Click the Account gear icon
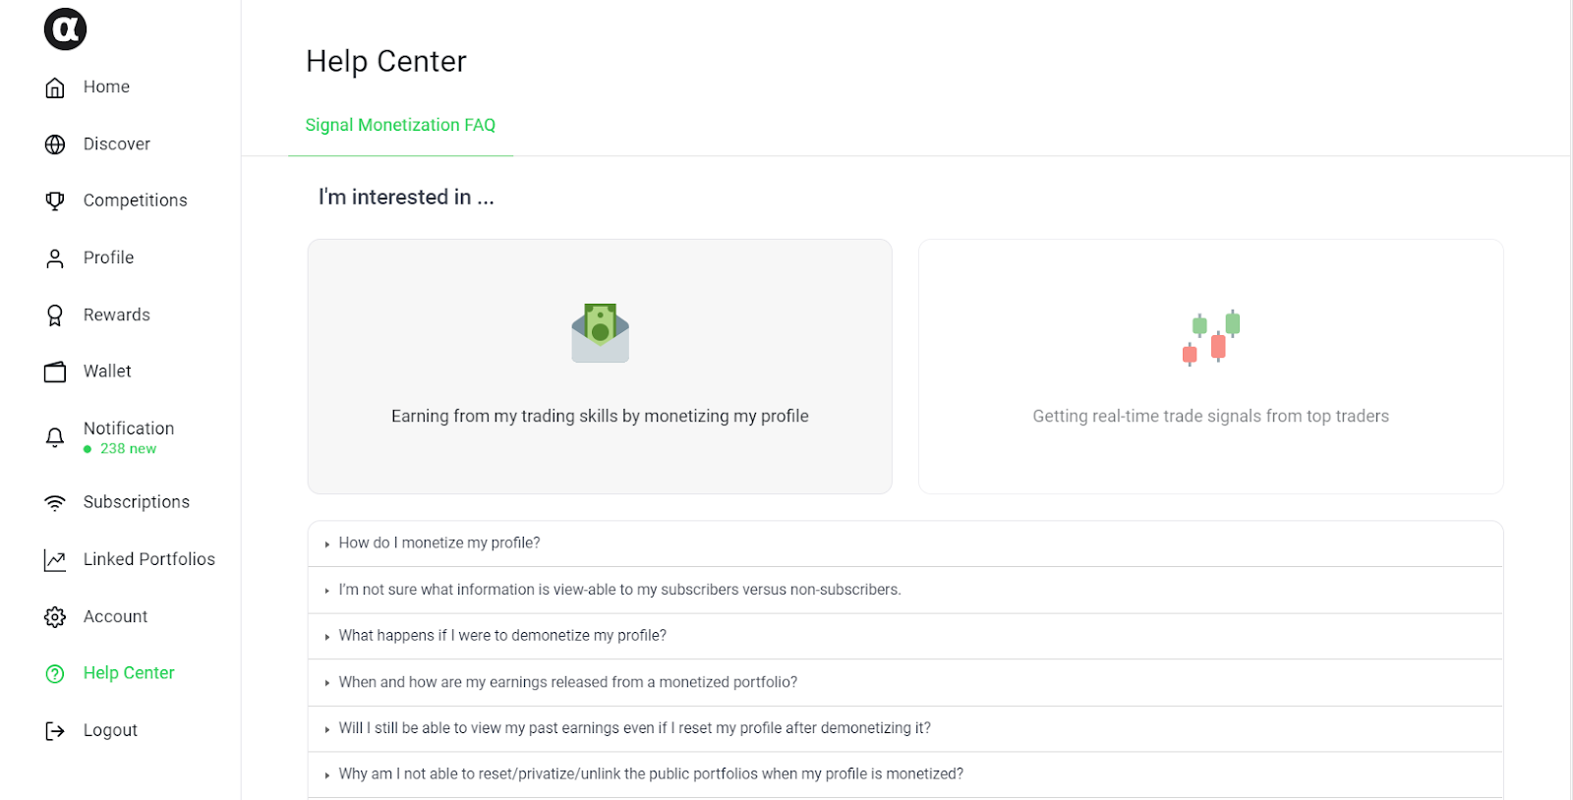1573x800 pixels. tap(55, 617)
